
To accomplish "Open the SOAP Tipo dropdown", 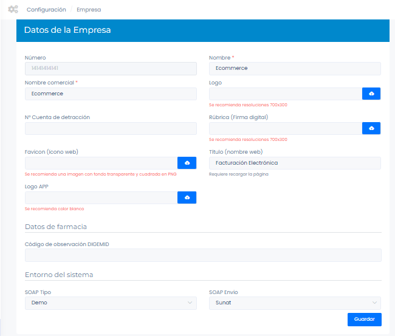I will (x=111, y=303).
